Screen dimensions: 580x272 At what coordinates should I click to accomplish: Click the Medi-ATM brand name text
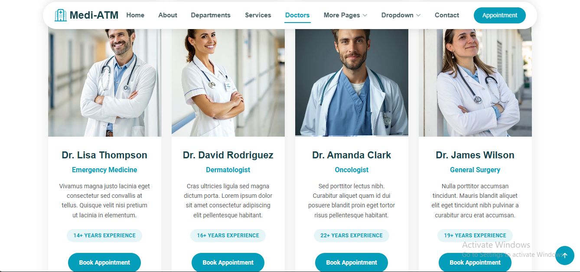tap(94, 15)
